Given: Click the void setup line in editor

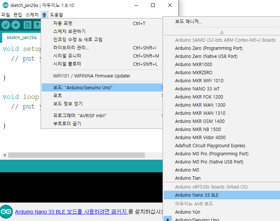Looking at the screenshot, I should click(21, 49).
